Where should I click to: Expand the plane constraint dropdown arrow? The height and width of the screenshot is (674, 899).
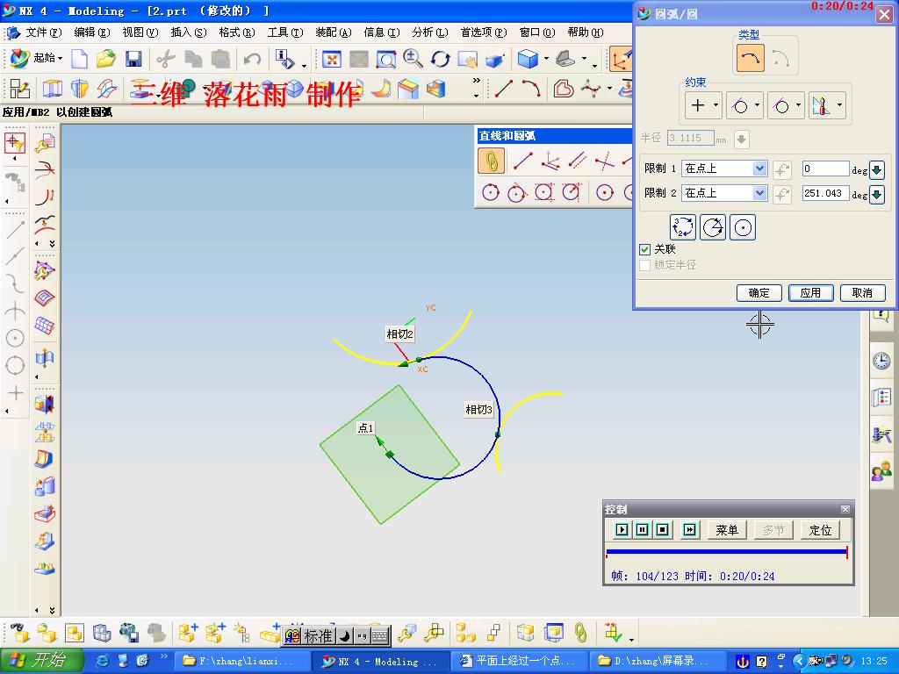[839, 105]
